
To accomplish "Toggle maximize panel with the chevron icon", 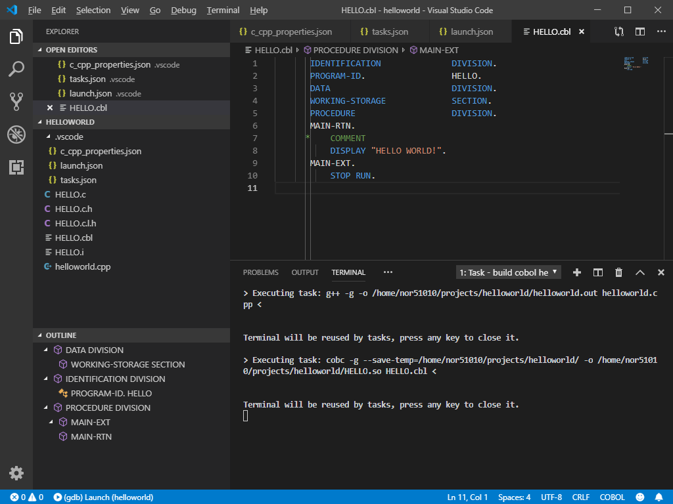I will (639, 272).
